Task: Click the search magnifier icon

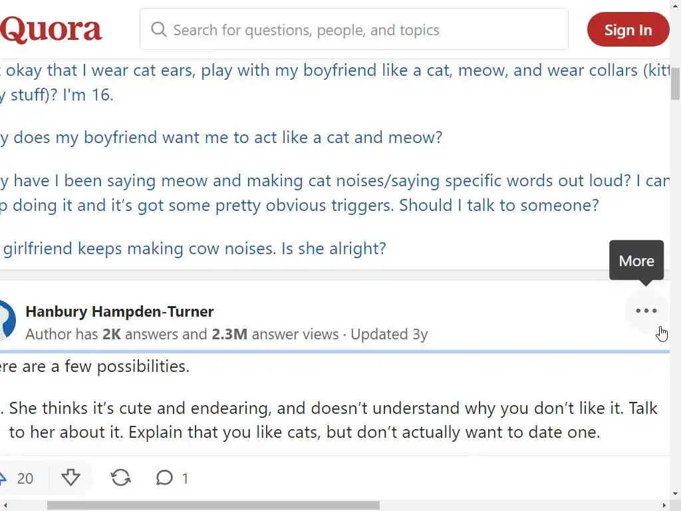Action: click(x=158, y=30)
